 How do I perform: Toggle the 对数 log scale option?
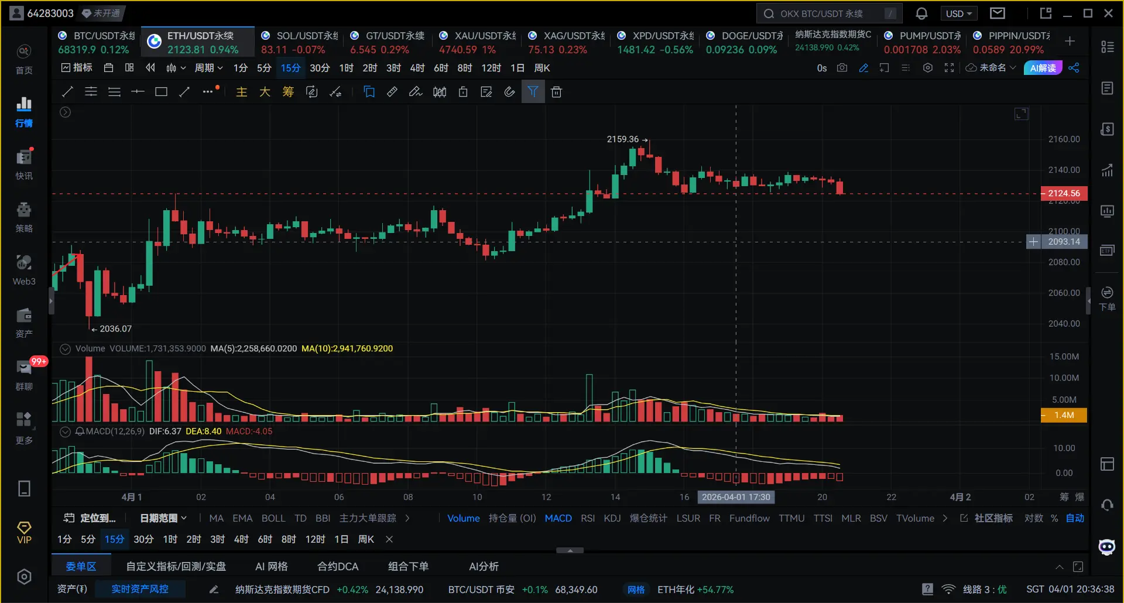tap(1033, 518)
